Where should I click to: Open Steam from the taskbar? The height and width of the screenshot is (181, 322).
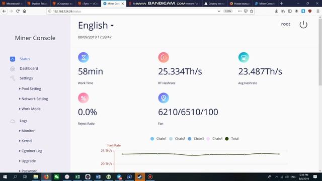tap(140, 176)
